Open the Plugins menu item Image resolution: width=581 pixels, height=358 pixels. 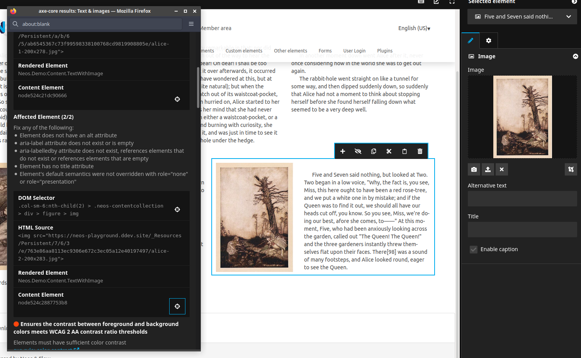385,51
